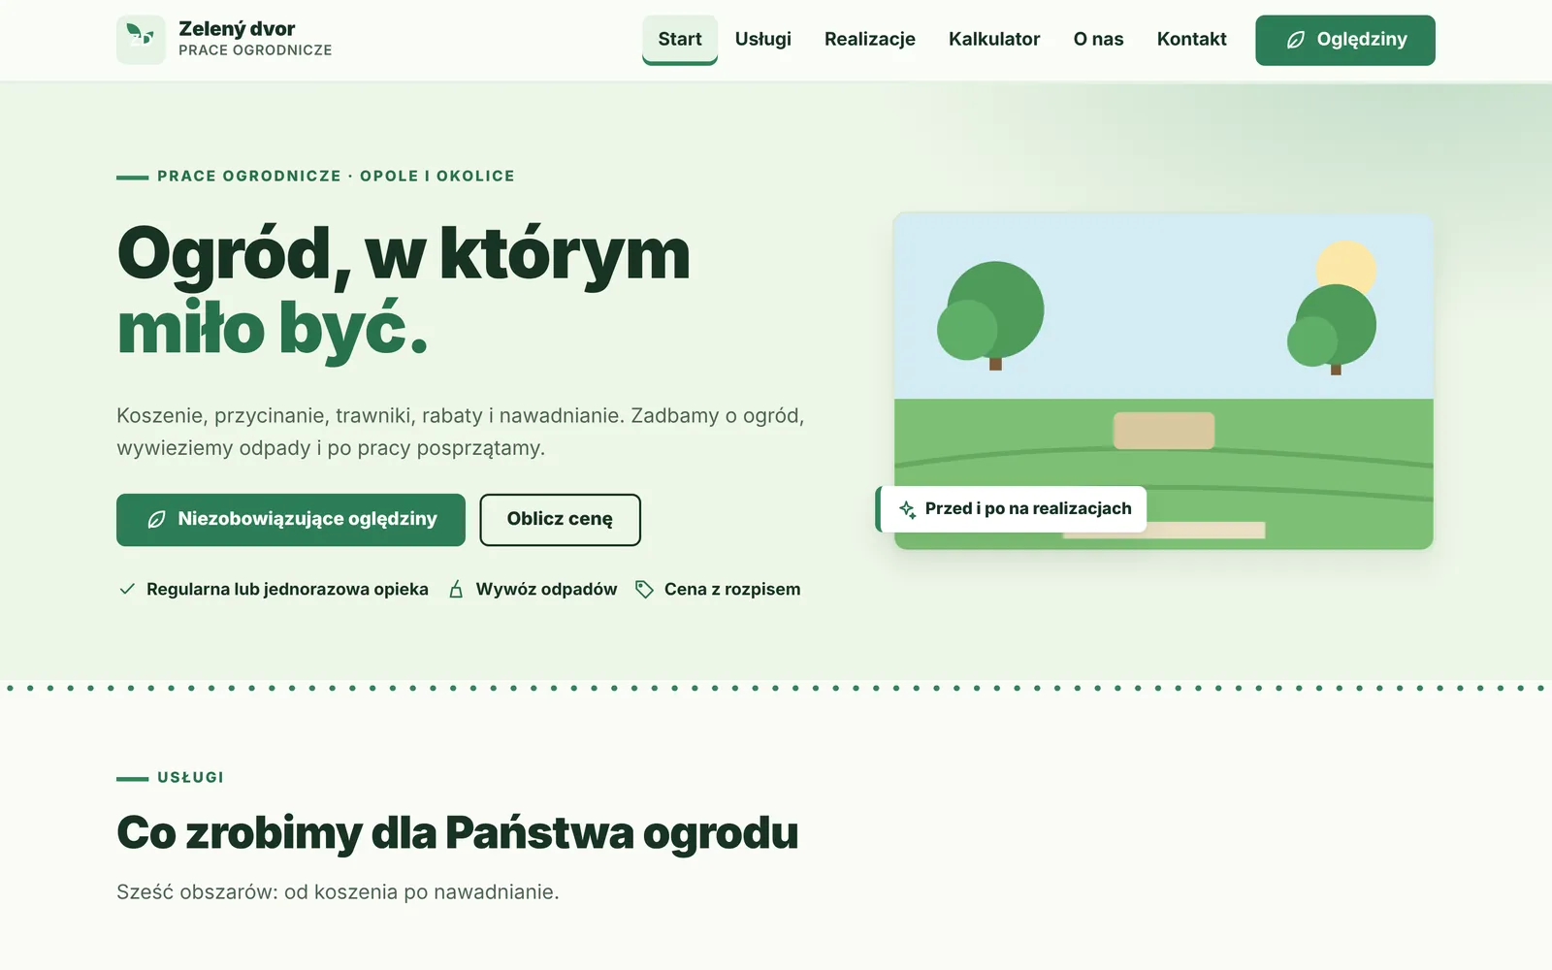Click the Oblicz cenę button

[560, 520]
